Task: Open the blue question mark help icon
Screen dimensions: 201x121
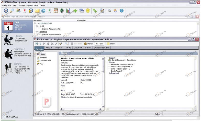Action: 121,11
